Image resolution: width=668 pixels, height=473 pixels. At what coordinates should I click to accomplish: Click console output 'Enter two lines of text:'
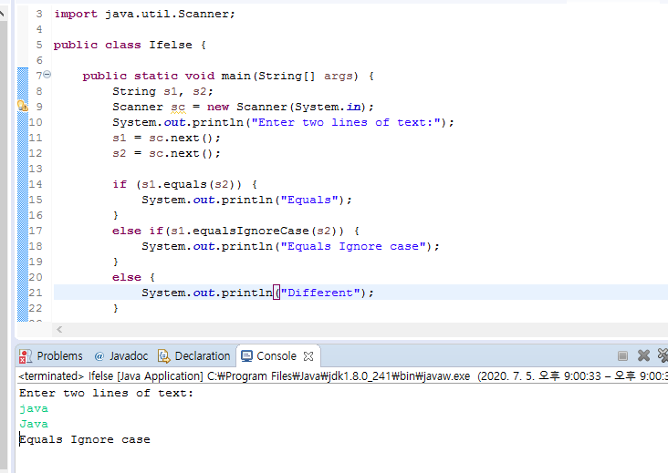coord(106,393)
